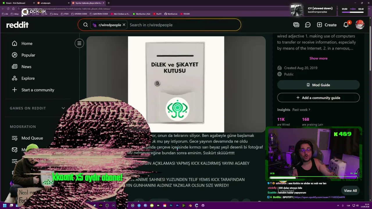Open the user avatar menu
This screenshot has height=209, width=372.
click(360, 25)
